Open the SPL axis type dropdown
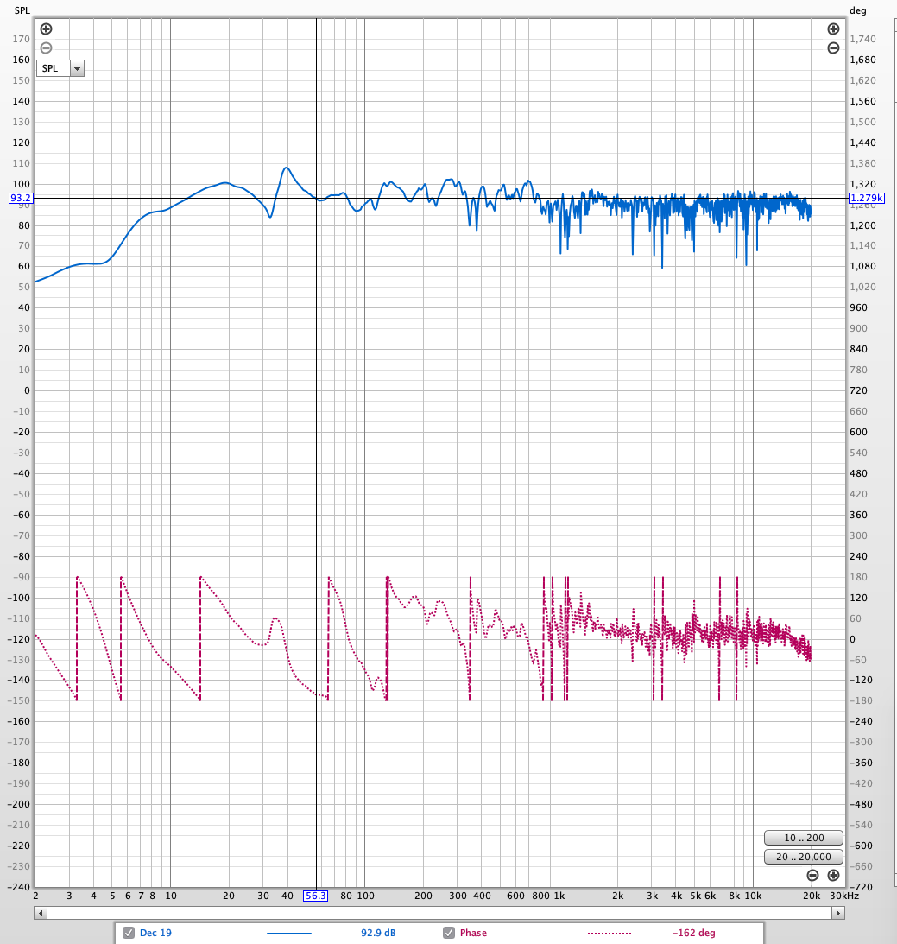 [x=60, y=68]
